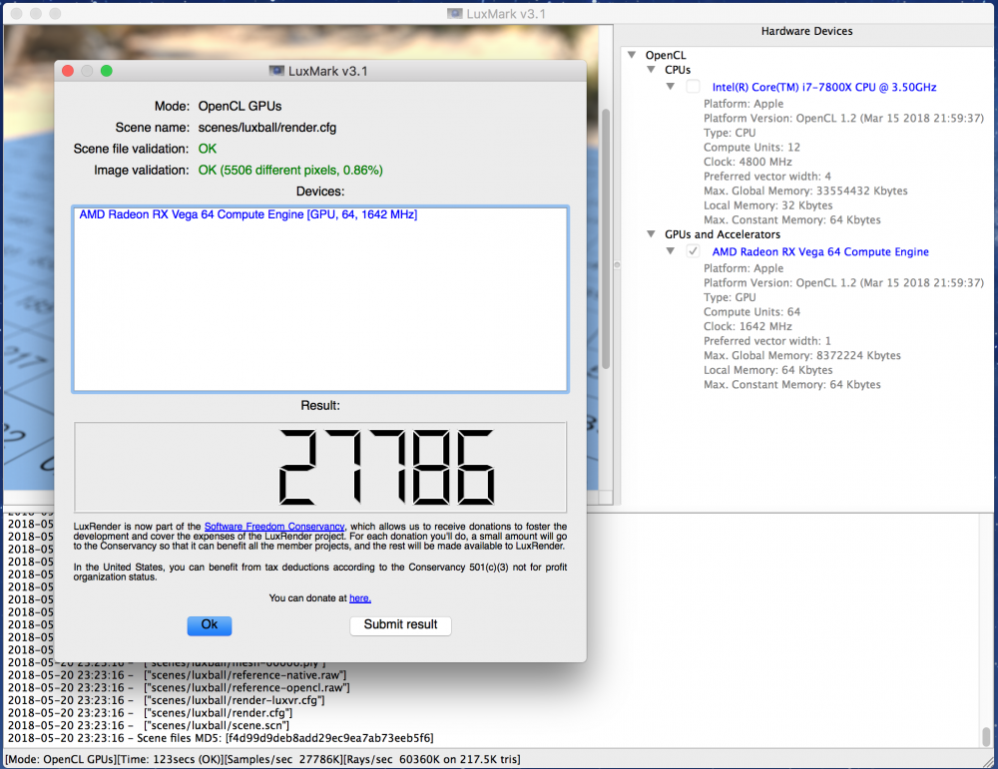Collapse the GPUs and Accelerators node
This screenshot has width=998, height=769.
pos(651,234)
